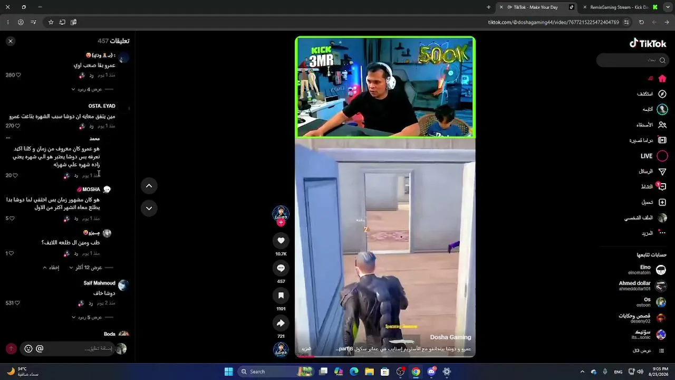
Task: Open the three-dots options on the 20-likes reply
Action: click(8, 138)
